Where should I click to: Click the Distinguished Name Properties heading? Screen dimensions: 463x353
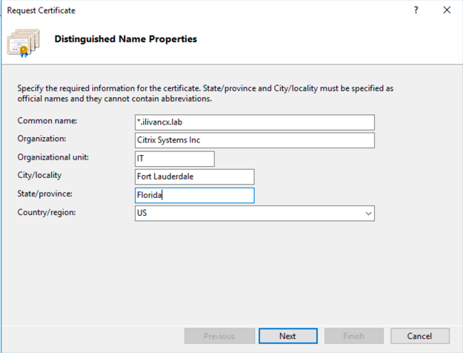pos(126,39)
